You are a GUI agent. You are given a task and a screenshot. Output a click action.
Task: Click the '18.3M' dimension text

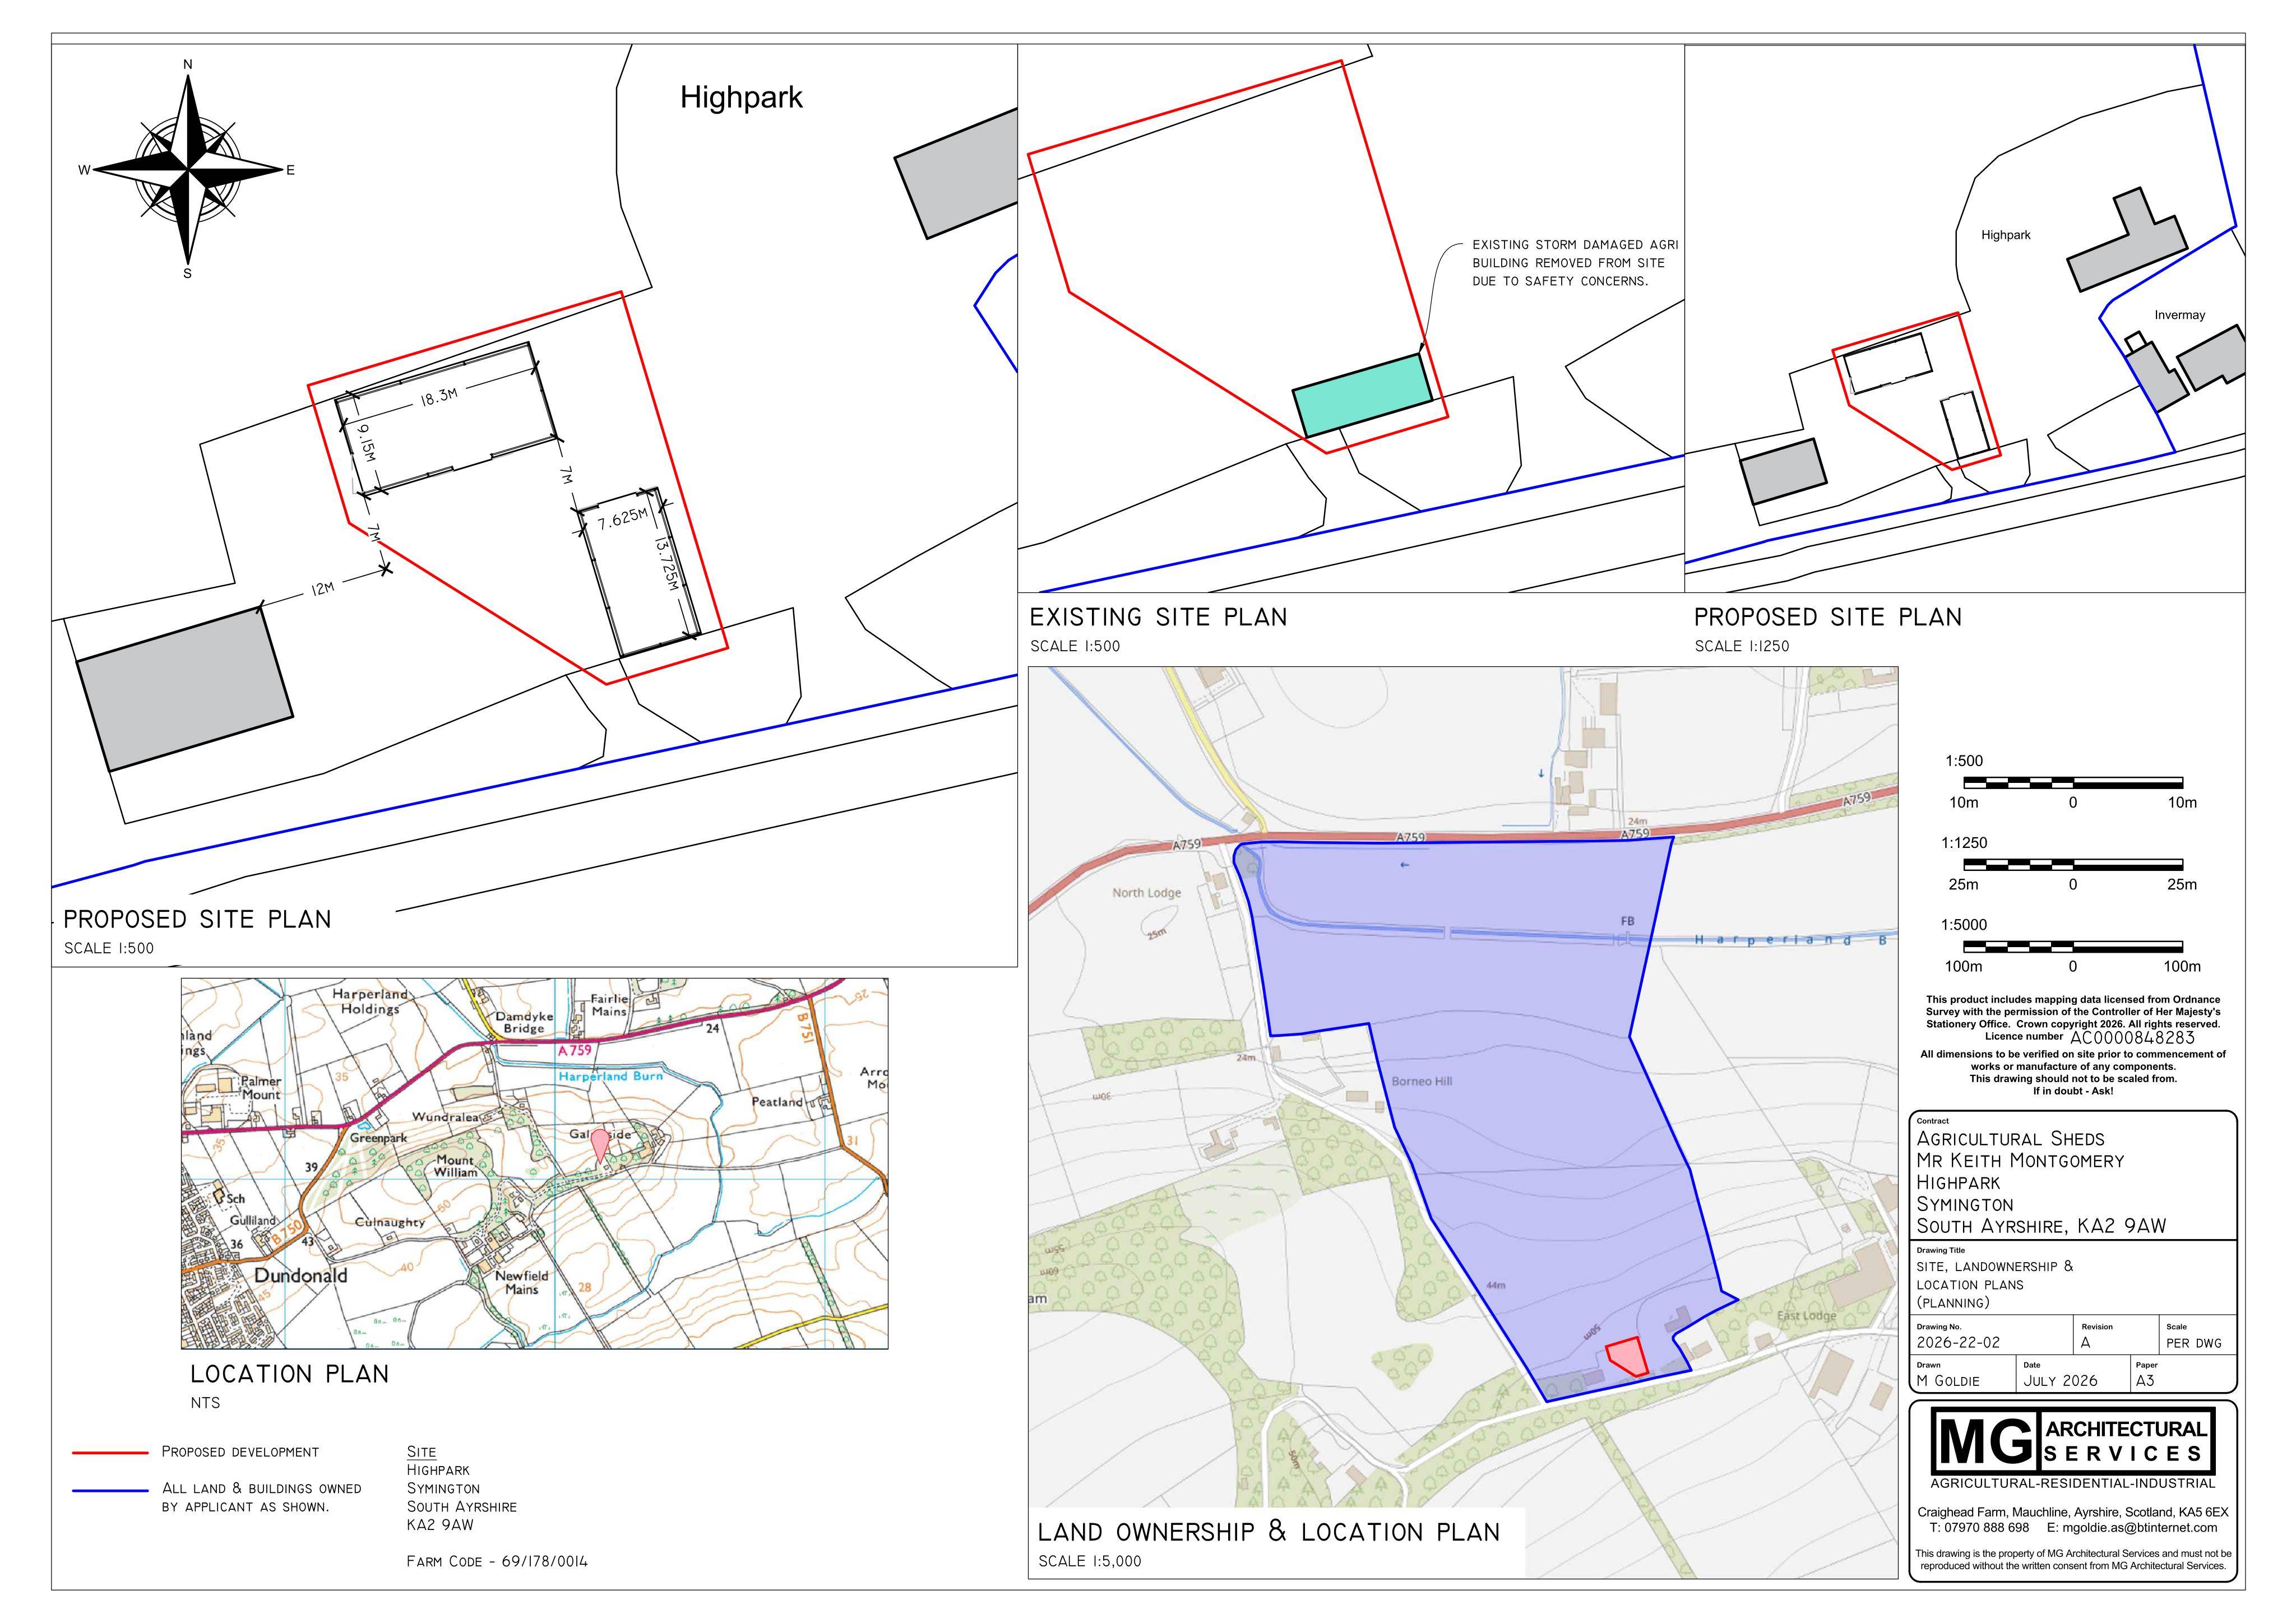(x=438, y=397)
